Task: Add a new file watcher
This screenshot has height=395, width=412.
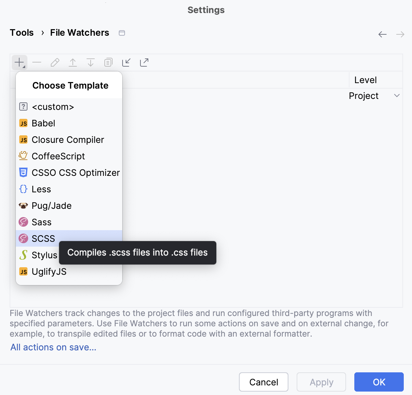Action: tap(18, 62)
